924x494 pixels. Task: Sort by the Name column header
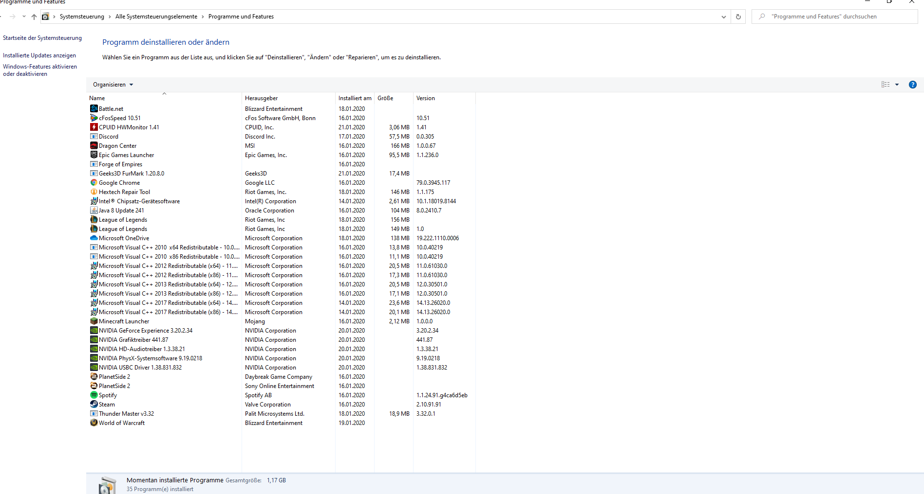pos(165,98)
